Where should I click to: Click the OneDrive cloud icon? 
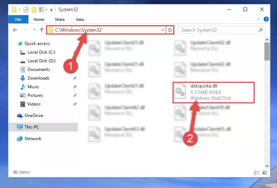click(19, 116)
